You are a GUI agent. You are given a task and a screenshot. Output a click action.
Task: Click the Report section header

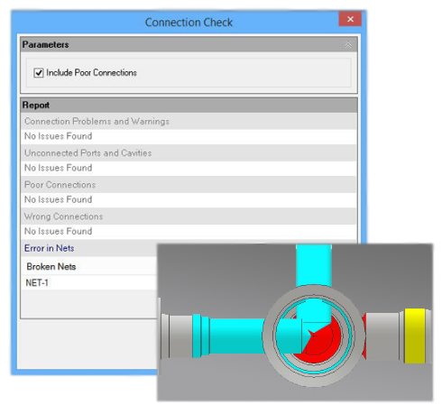(x=189, y=106)
